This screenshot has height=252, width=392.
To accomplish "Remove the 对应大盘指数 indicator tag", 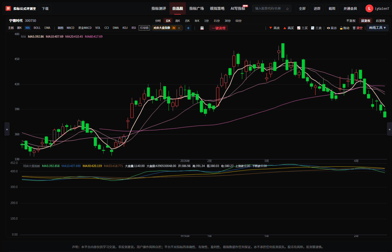I will (179, 28).
